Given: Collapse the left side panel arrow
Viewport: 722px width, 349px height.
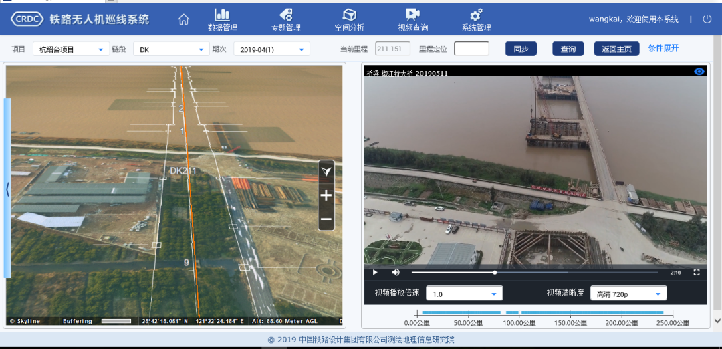Looking at the screenshot, I should coord(7,189).
